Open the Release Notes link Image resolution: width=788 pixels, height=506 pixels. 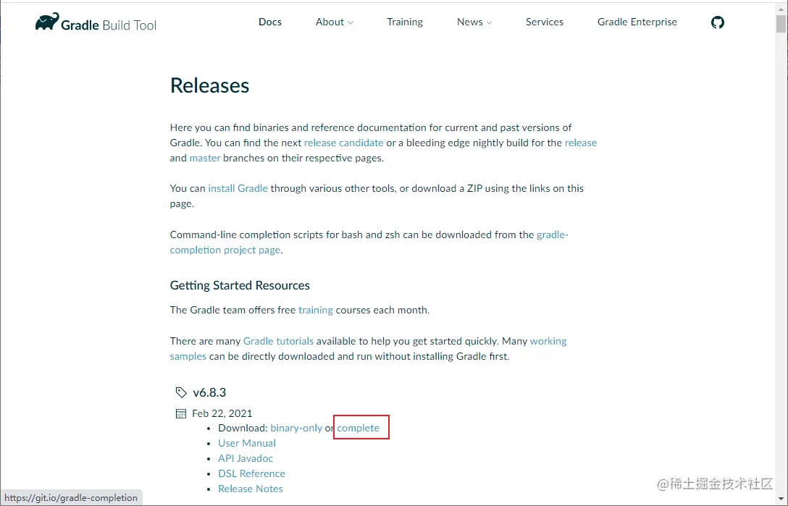(251, 489)
